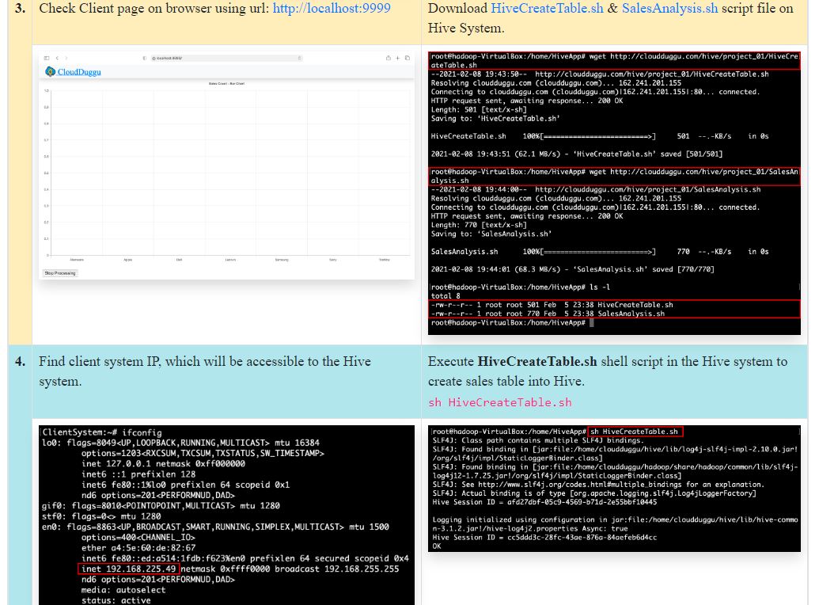Click the reload icon in address bar

point(300,58)
